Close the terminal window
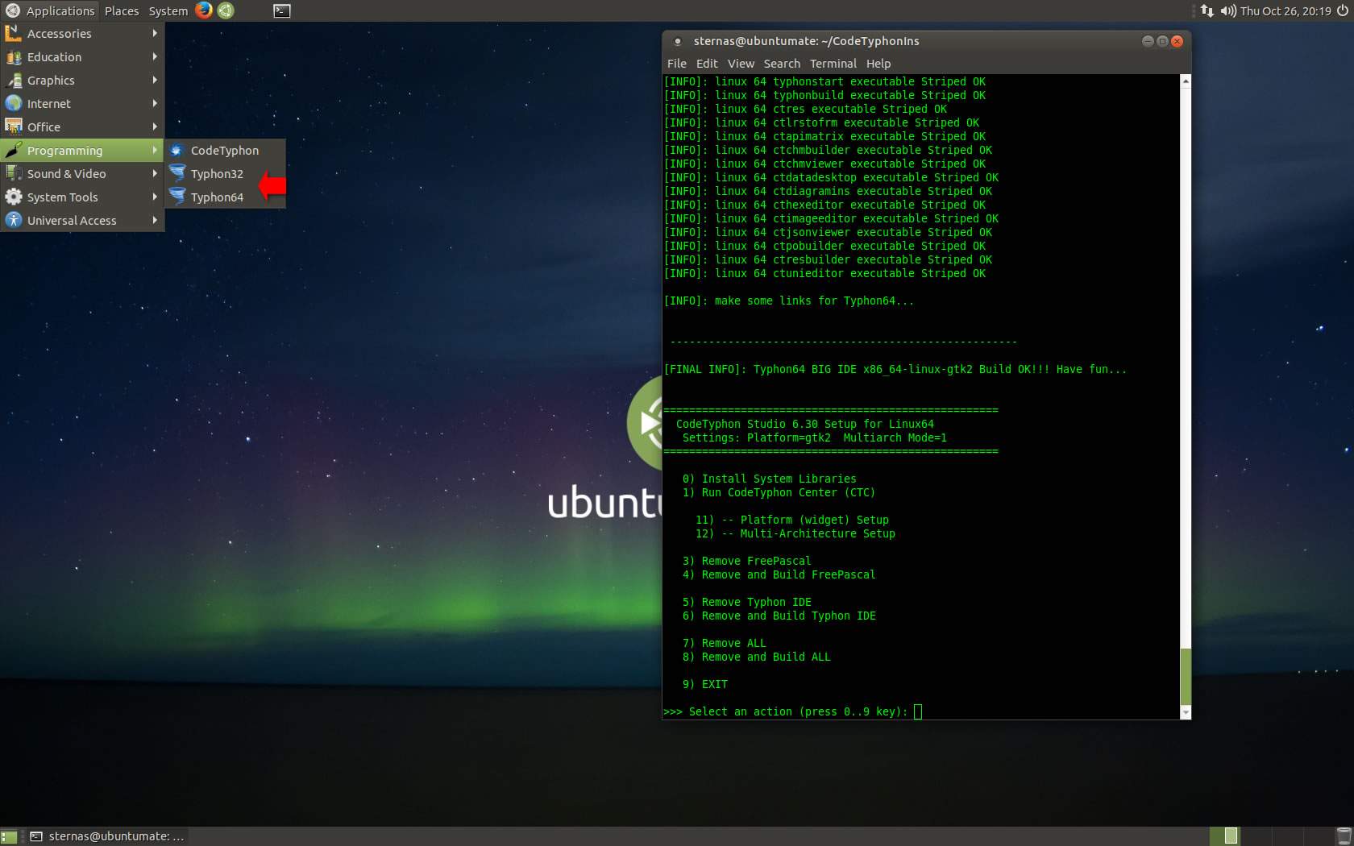The width and height of the screenshot is (1354, 846). 1177,41
